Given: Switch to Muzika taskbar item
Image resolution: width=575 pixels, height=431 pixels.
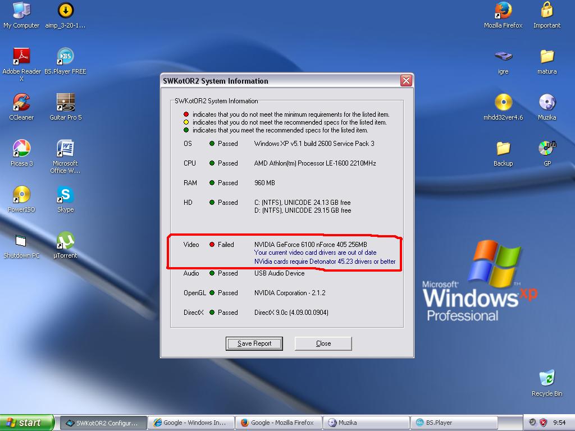Looking at the screenshot, I should (366, 423).
